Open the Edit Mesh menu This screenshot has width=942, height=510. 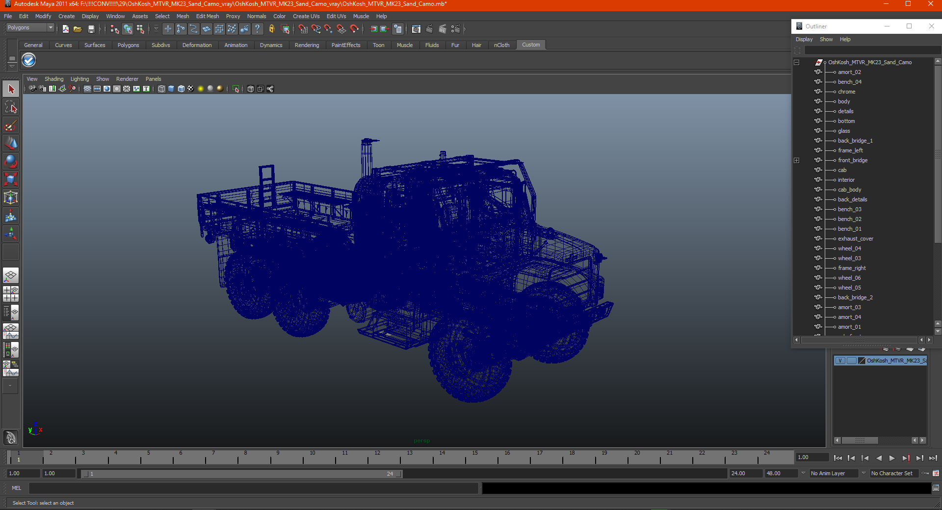(x=208, y=16)
